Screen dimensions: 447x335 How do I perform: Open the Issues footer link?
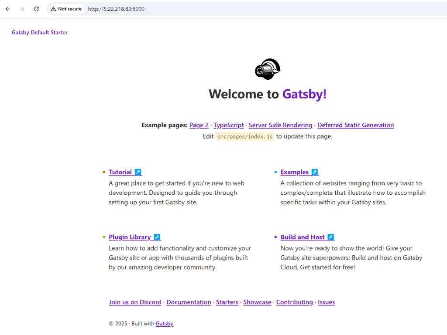[327, 302]
